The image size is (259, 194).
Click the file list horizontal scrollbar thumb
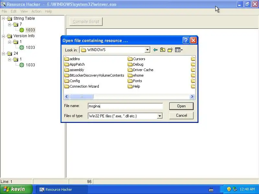(82, 96)
